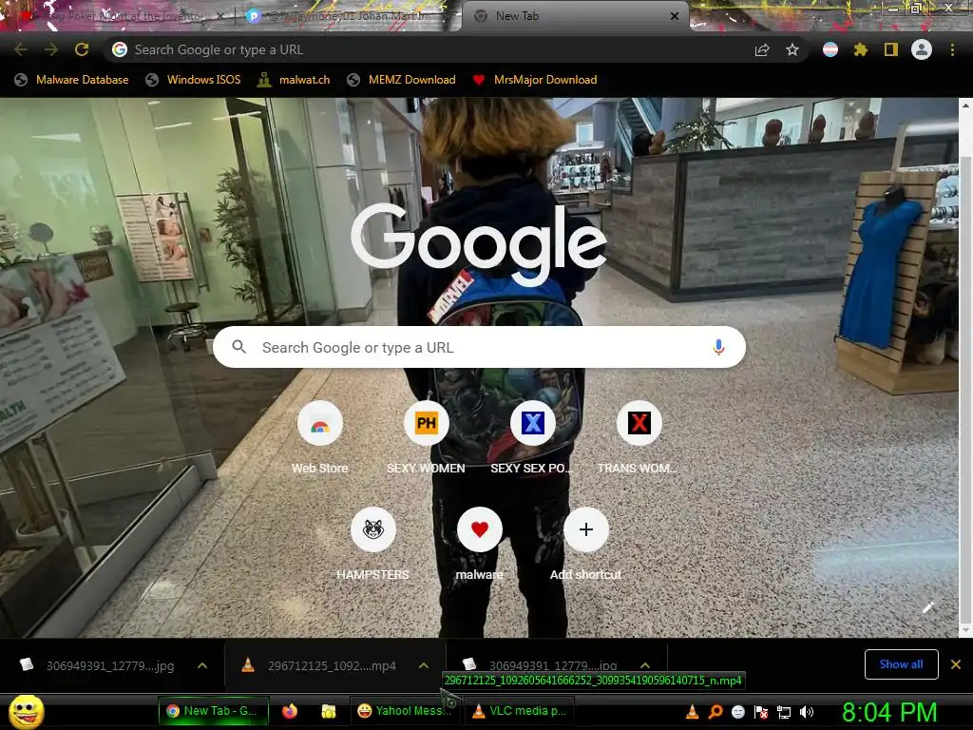Image resolution: width=973 pixels, height=730 pixels.
Task: Select New Tab Chrome taskbar button
Action: tap(213, 711)
